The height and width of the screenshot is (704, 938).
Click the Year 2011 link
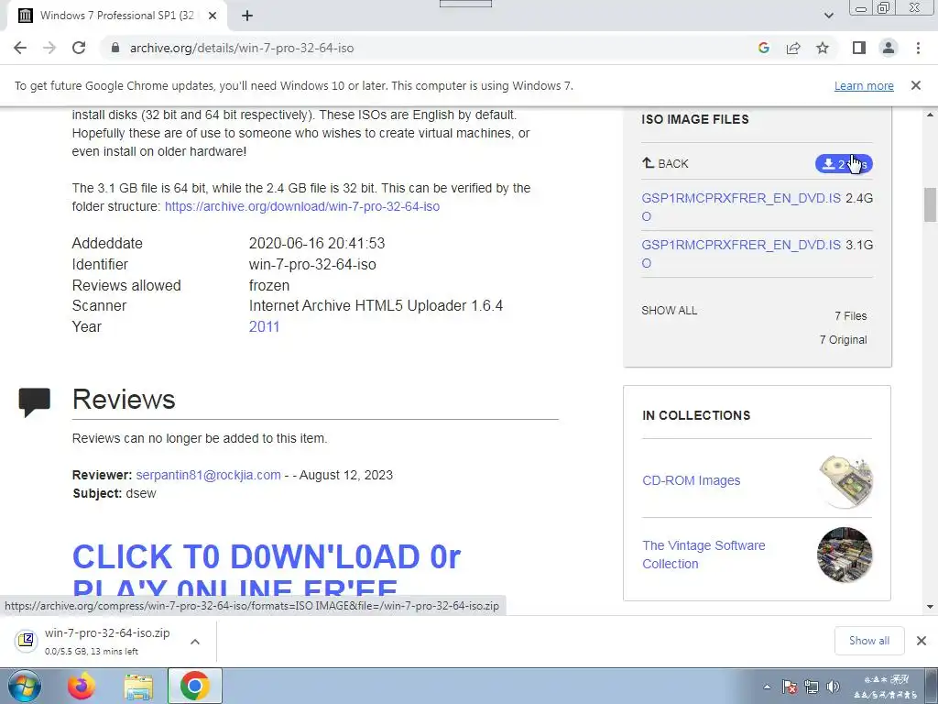coord(264,327)
